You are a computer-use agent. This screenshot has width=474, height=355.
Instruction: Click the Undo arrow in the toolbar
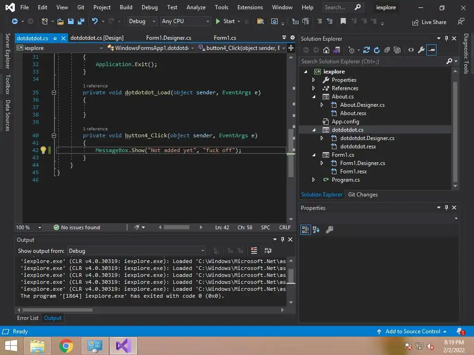point(95,21)
